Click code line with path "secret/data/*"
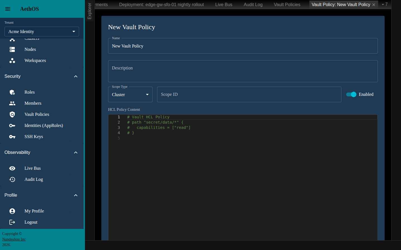This screenshot has width=401, height=250. pos(155,122)
